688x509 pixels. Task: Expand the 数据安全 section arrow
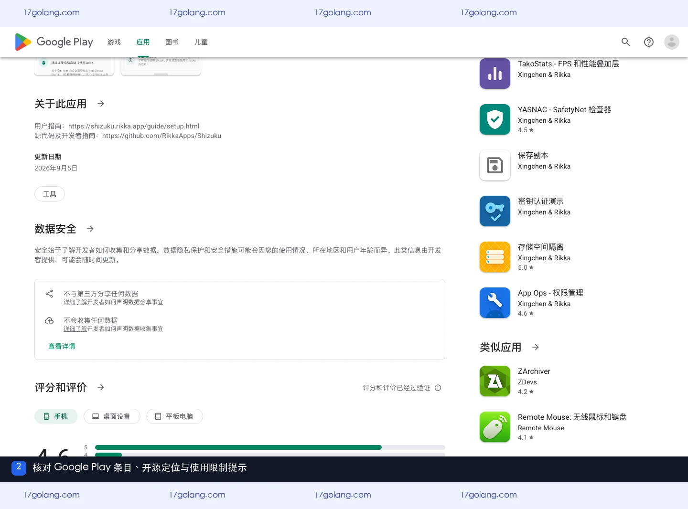(x=90, y=229)
